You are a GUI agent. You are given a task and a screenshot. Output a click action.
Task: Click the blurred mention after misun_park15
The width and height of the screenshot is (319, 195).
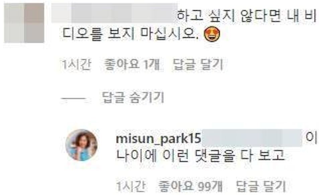point(252,138)
